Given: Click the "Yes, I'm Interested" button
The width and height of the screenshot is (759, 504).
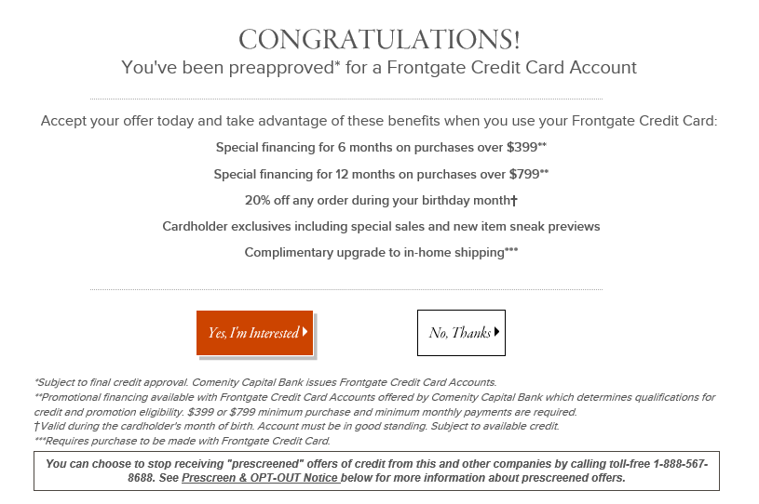Looking at the screenshot, I should [253, 333].
